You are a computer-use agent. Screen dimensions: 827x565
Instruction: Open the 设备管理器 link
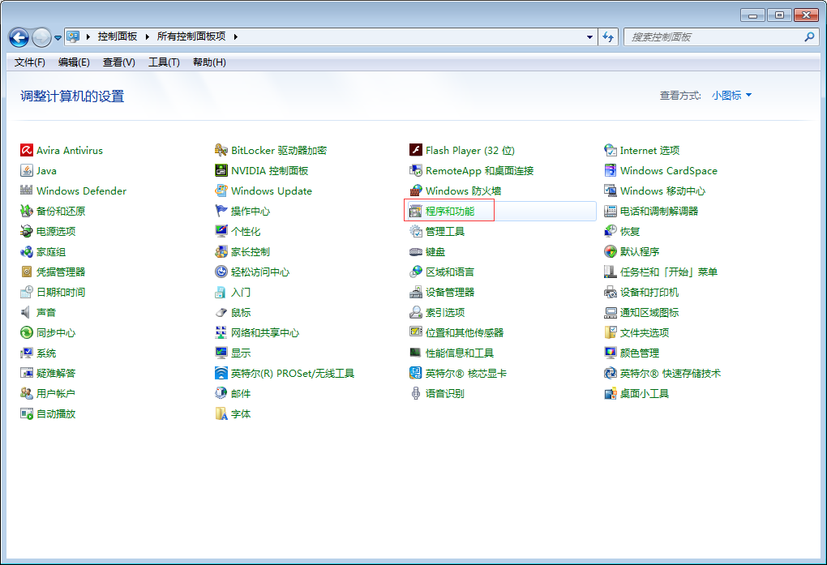pyautogui.click(x=450, y=293)
